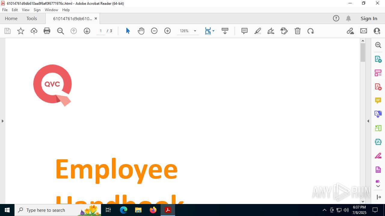Screen dimensions: 385x216
Task: Click the vertical scrollbar thumb
Action: pos(363,52)
